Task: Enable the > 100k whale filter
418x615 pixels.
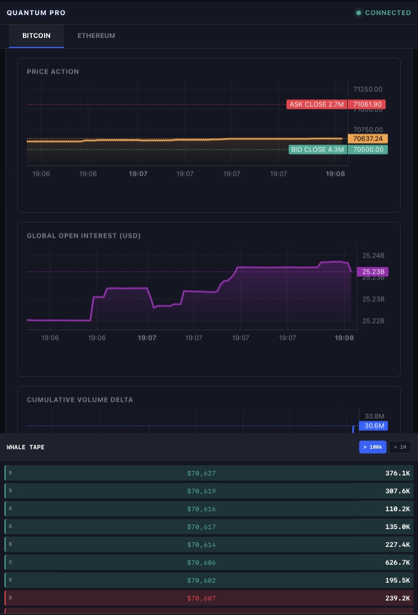Action: (372, 447)
